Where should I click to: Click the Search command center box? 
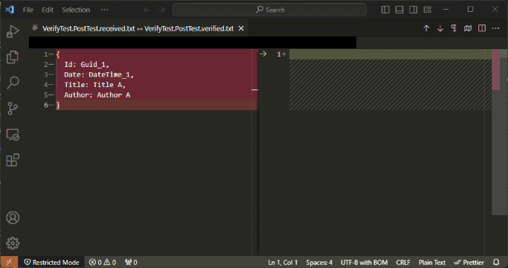(269, 10)
